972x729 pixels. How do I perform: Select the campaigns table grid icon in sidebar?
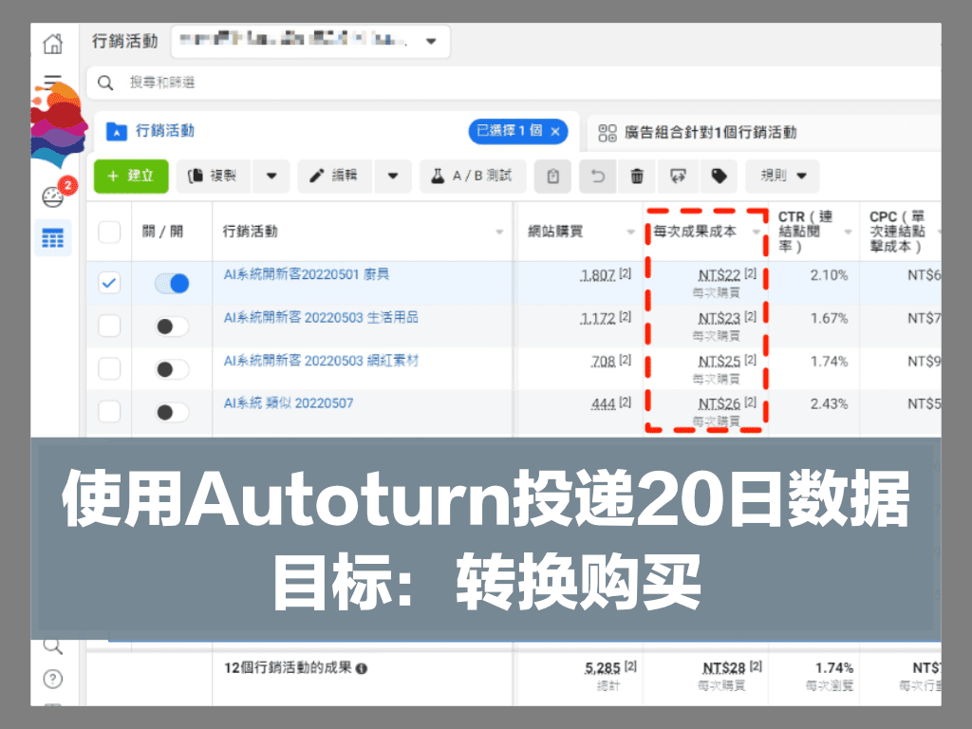click(53, 238)
